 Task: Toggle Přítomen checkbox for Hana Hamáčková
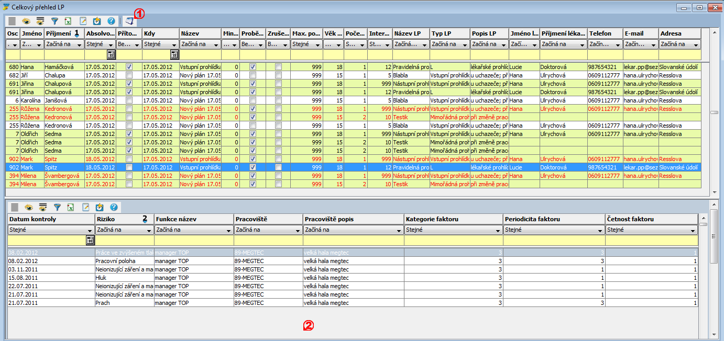point(129,67)
